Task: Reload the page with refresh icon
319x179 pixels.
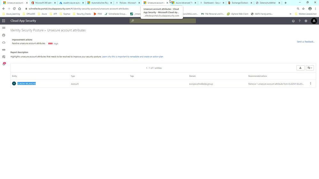Action: tap(14, 9)
